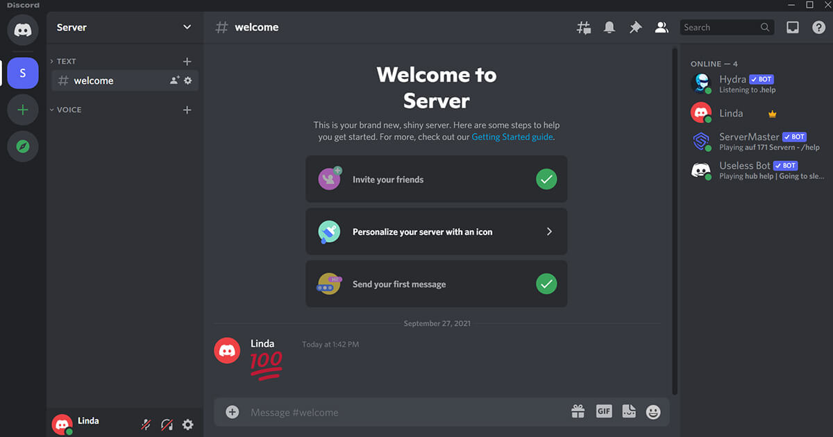
Task: Create an invite for the welcome channel
Action: (174, 80)
